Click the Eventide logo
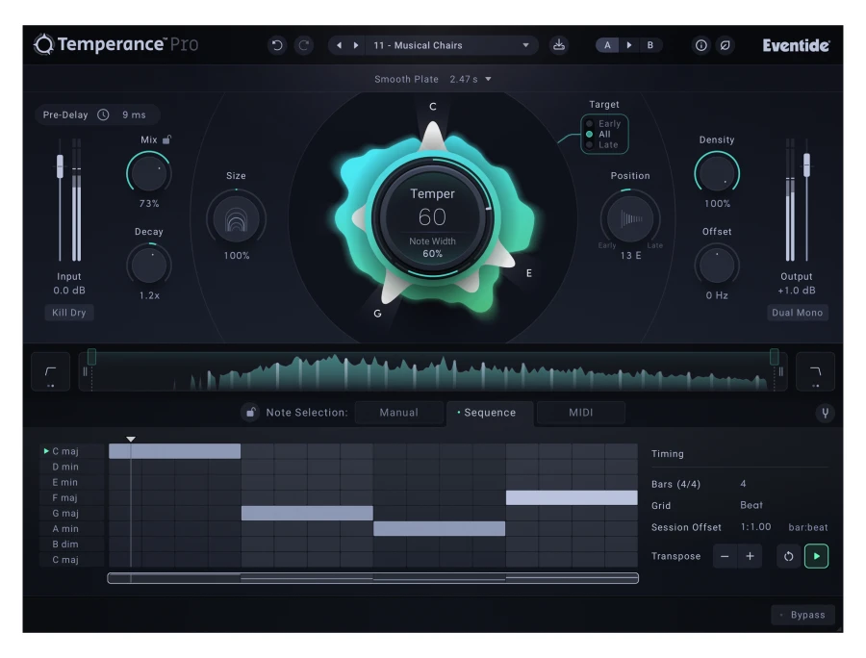The width and height of the screenshot is (866, 658). click(x=796, y=45)
